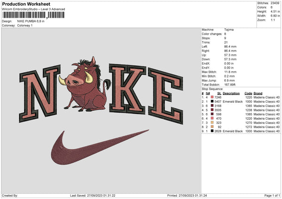Select 'Wilcom EmbroideryStudio – Level 3 Advanced' text
Screen dimensions: 282x199
(33, 9)
